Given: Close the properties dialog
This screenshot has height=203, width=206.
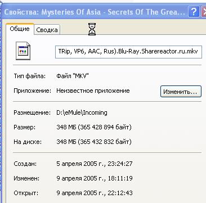Looking at the screenshot, I should pos(204,12).
